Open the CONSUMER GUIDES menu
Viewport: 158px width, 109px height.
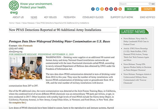click(x=93, y=17)
